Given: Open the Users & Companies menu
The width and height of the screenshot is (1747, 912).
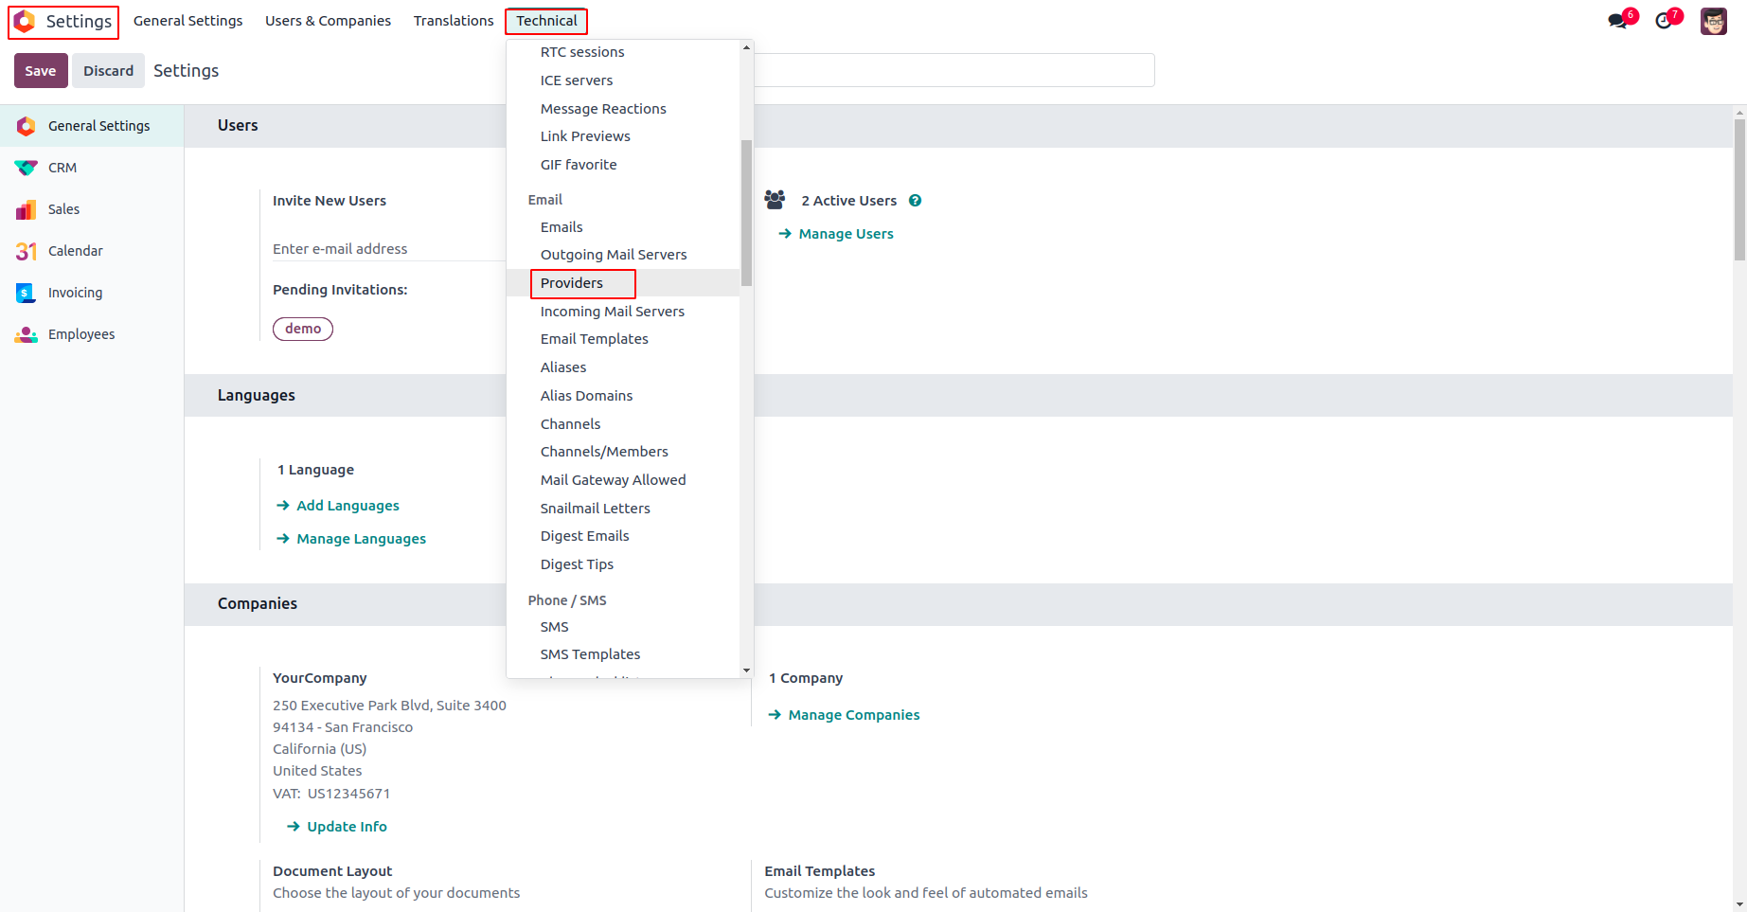Looking at the screenshot, I should pyautogui.click(x=328, y=21).
